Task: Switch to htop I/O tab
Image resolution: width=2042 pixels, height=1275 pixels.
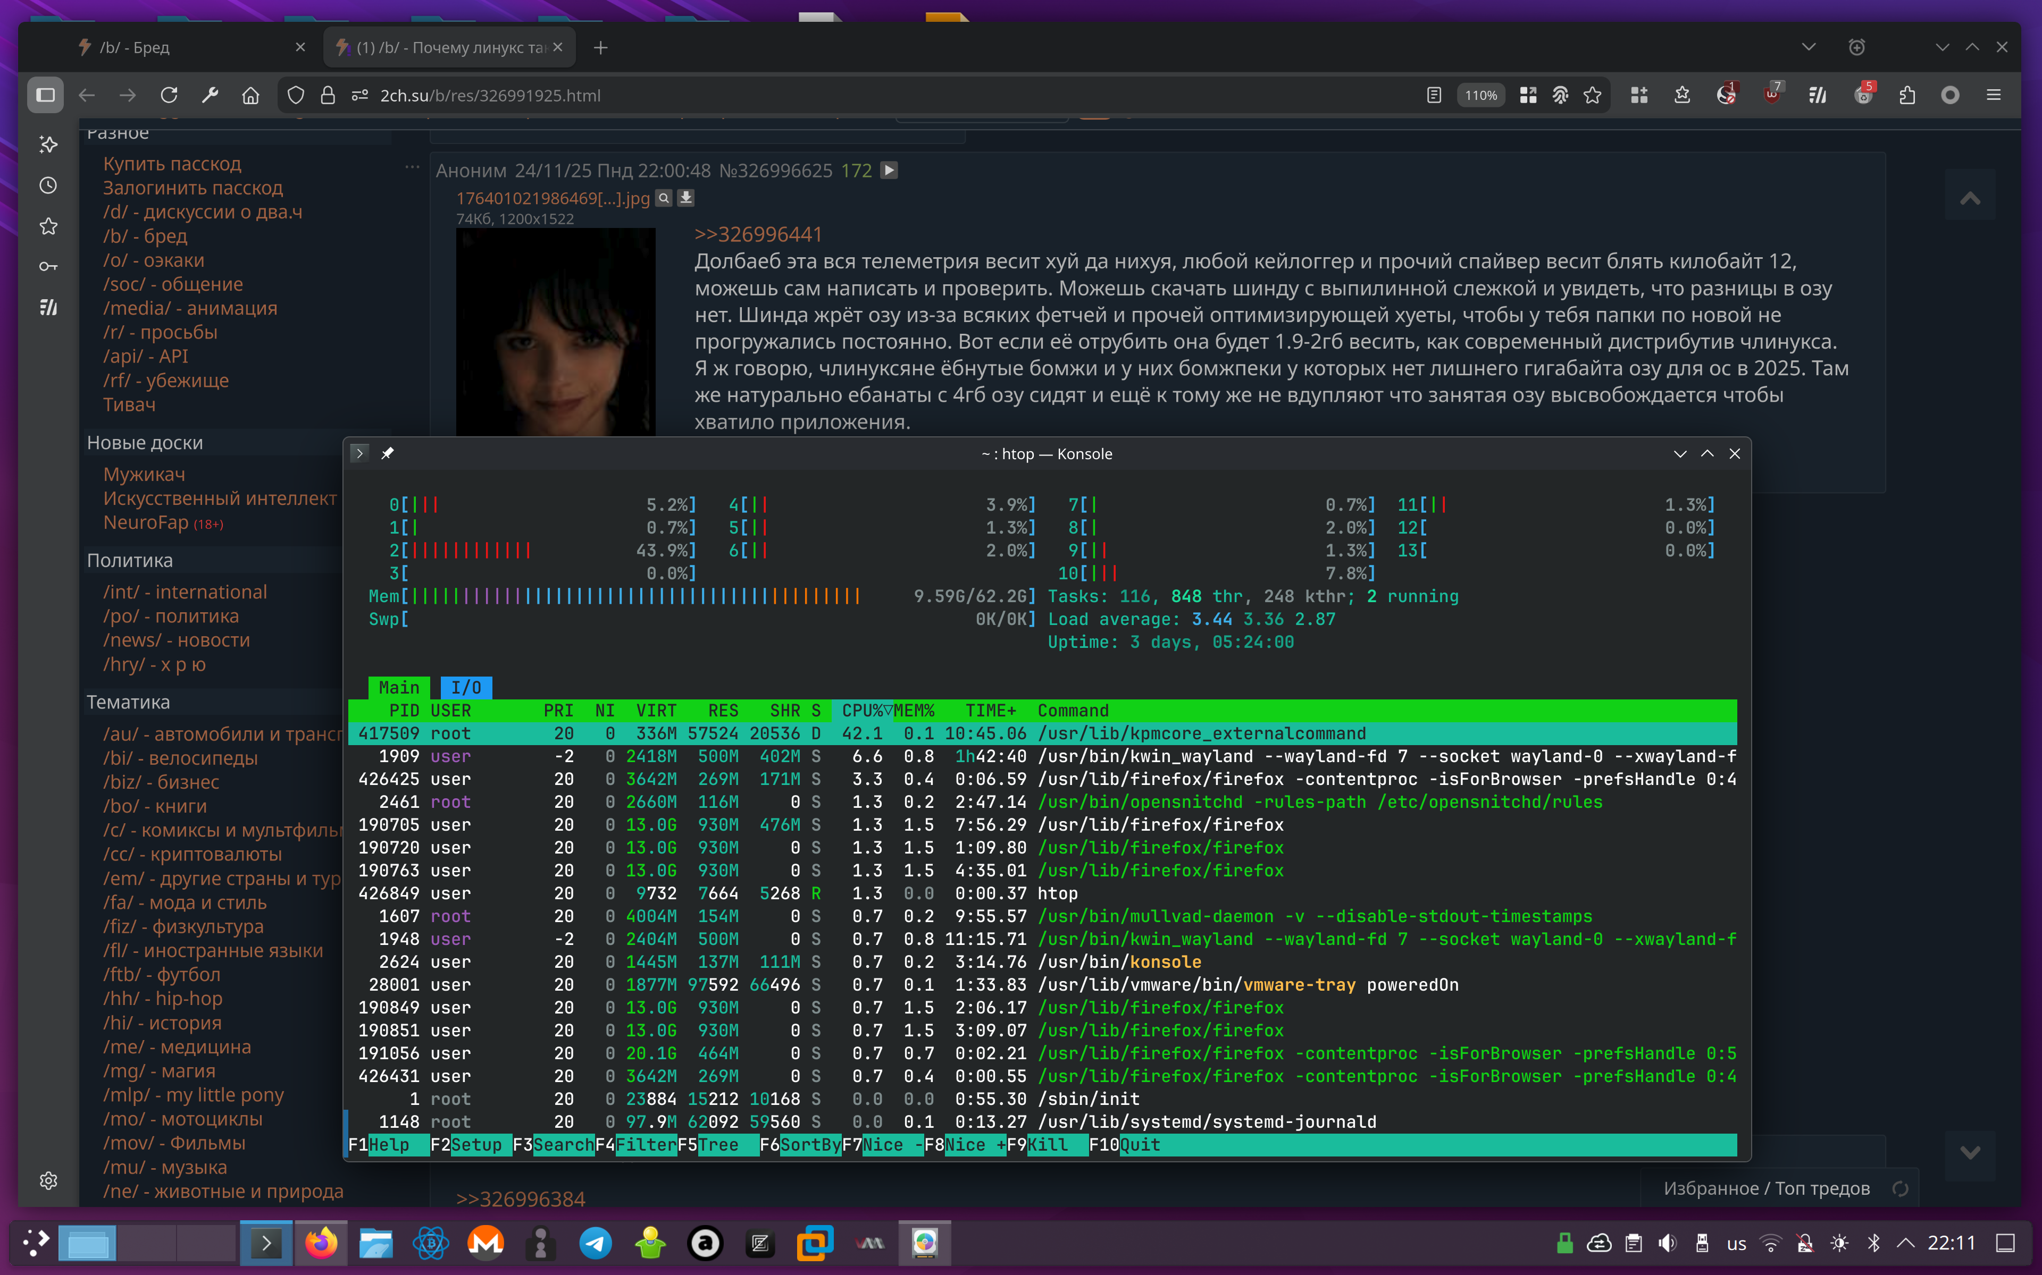Action: pos(466,687)
